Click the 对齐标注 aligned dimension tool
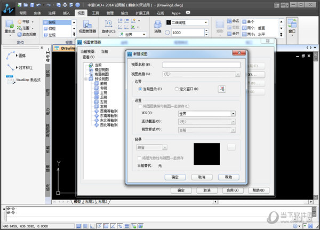 click(19, 67)
